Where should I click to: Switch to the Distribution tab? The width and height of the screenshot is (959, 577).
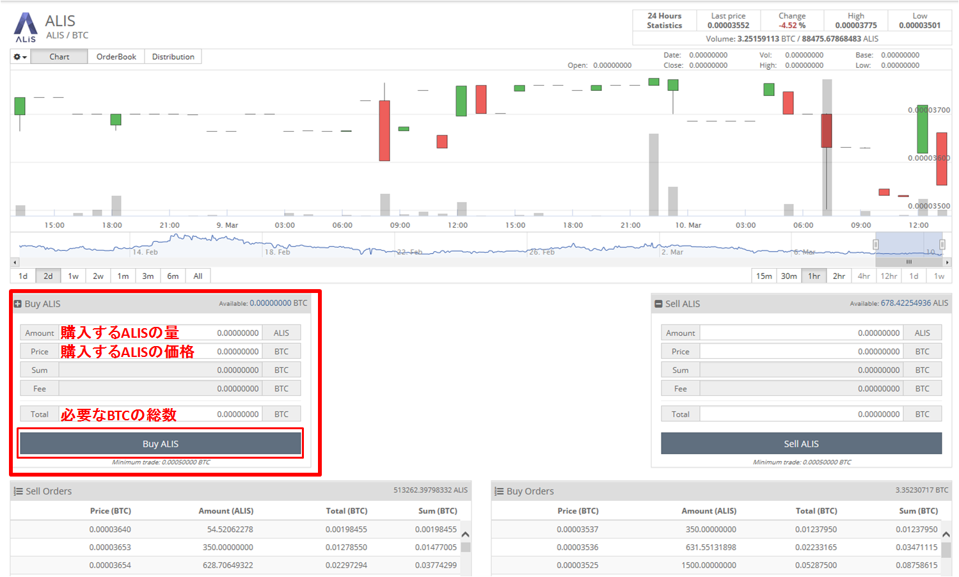click(x=173, y=57)
